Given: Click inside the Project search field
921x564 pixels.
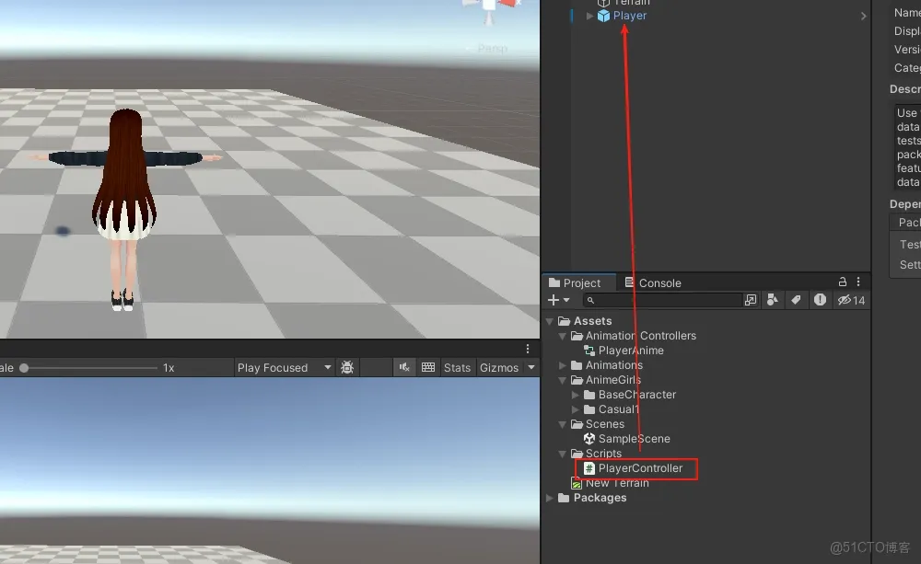Looking at the screenshot, I should [x=663, y=299].
